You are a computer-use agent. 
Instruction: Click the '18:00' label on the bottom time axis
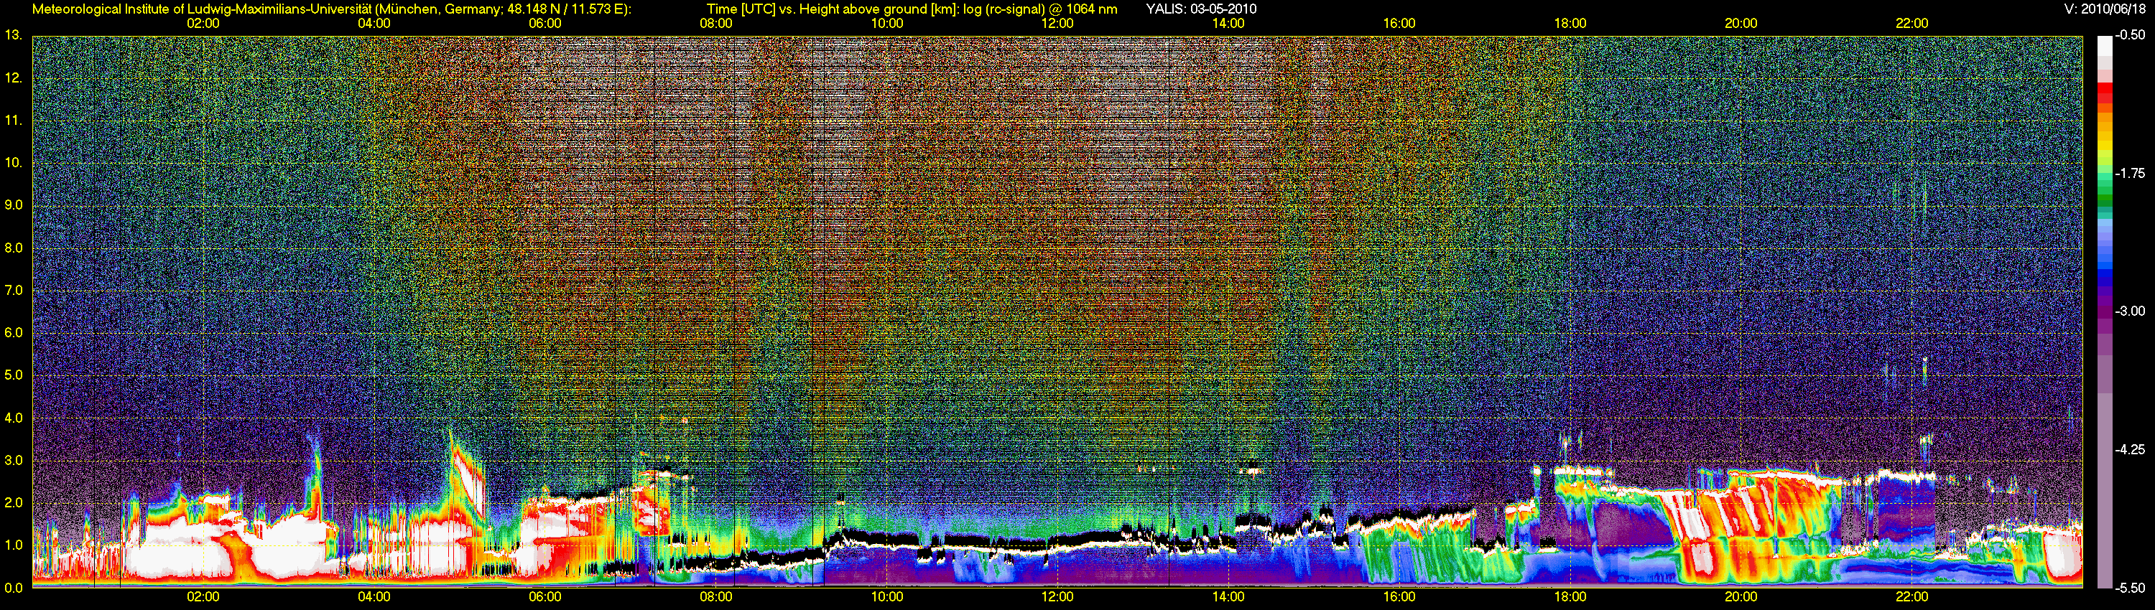point(1570,596)
